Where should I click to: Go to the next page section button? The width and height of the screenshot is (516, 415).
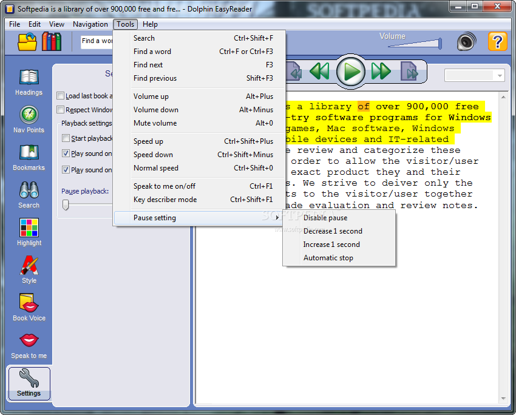[409, 72]
